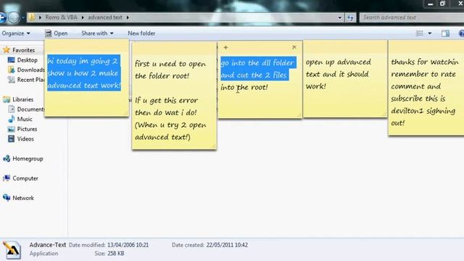The image size is (464, 261).
Task: Click the Homegroup icon
Action: 7,159
